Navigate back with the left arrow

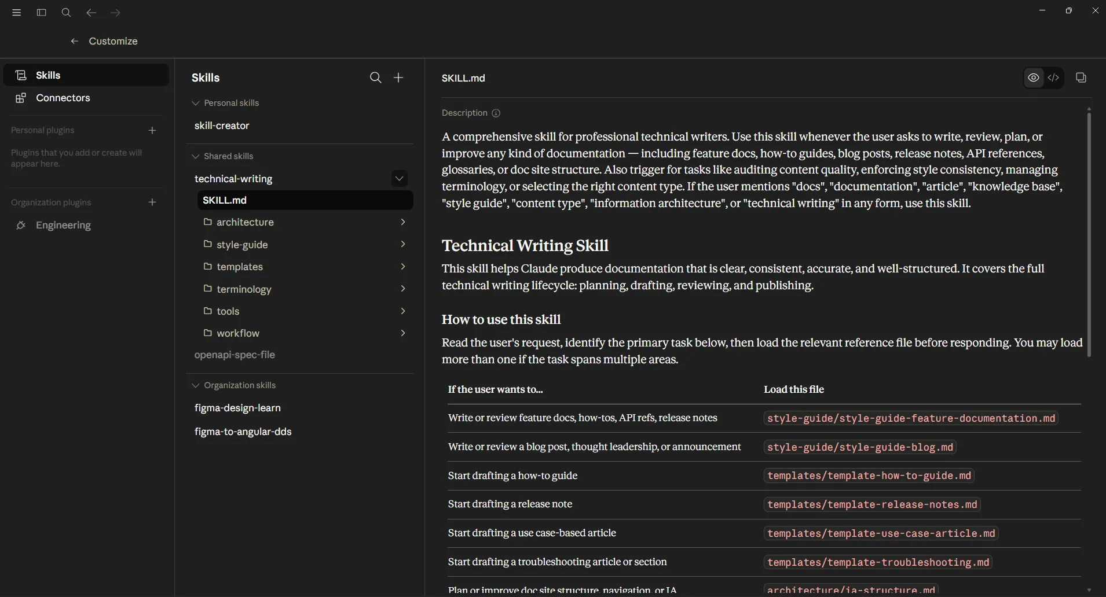pyautogui.click(x=91, y=13)
